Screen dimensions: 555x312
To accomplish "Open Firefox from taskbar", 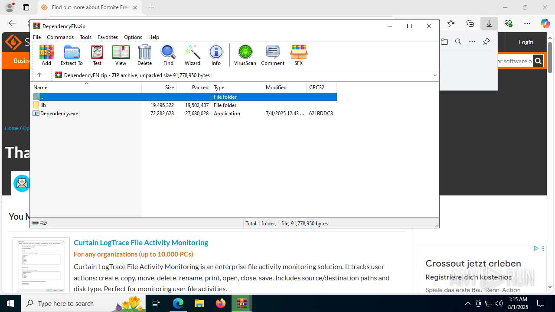I will (221, 303).
